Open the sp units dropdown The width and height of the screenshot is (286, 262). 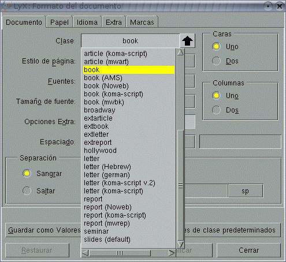tap(246, 191)
